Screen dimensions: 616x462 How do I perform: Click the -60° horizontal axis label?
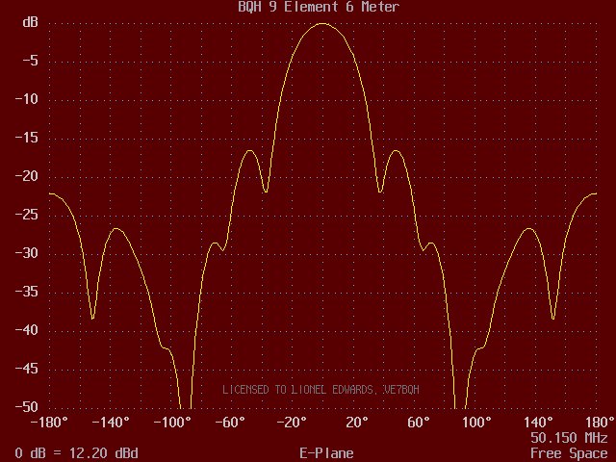point(233,423)
